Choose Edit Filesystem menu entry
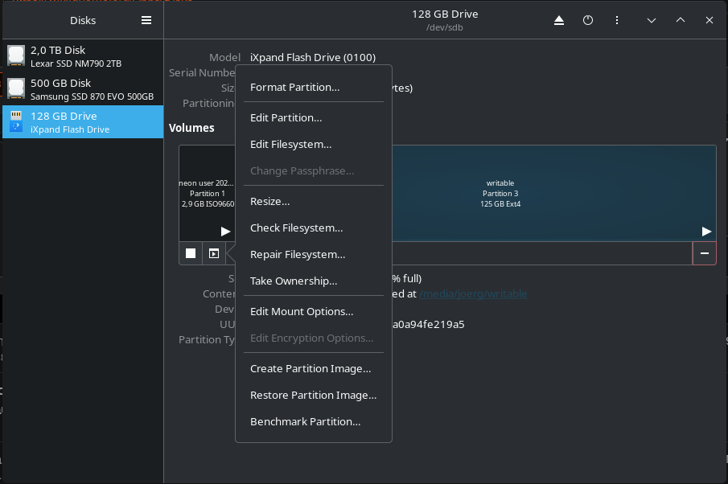 click(290, 145)
